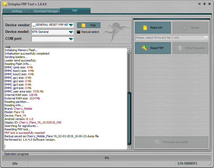Click the Reset FRP wrench icon

click(x=144, y=48)
